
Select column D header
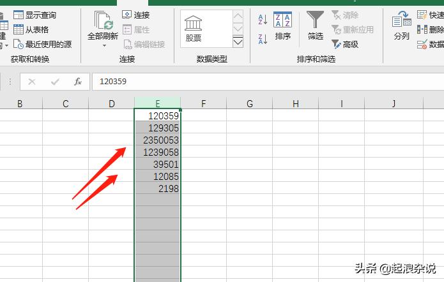coord(112,103)
